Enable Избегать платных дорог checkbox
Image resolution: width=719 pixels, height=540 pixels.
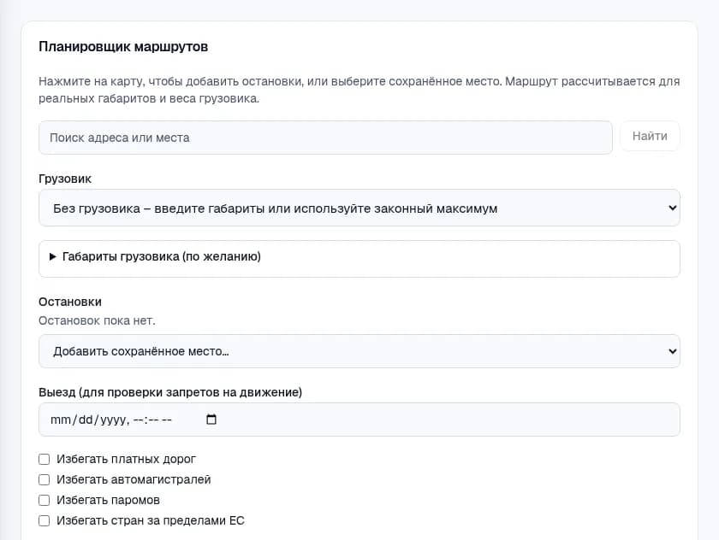tap(44, 459)
